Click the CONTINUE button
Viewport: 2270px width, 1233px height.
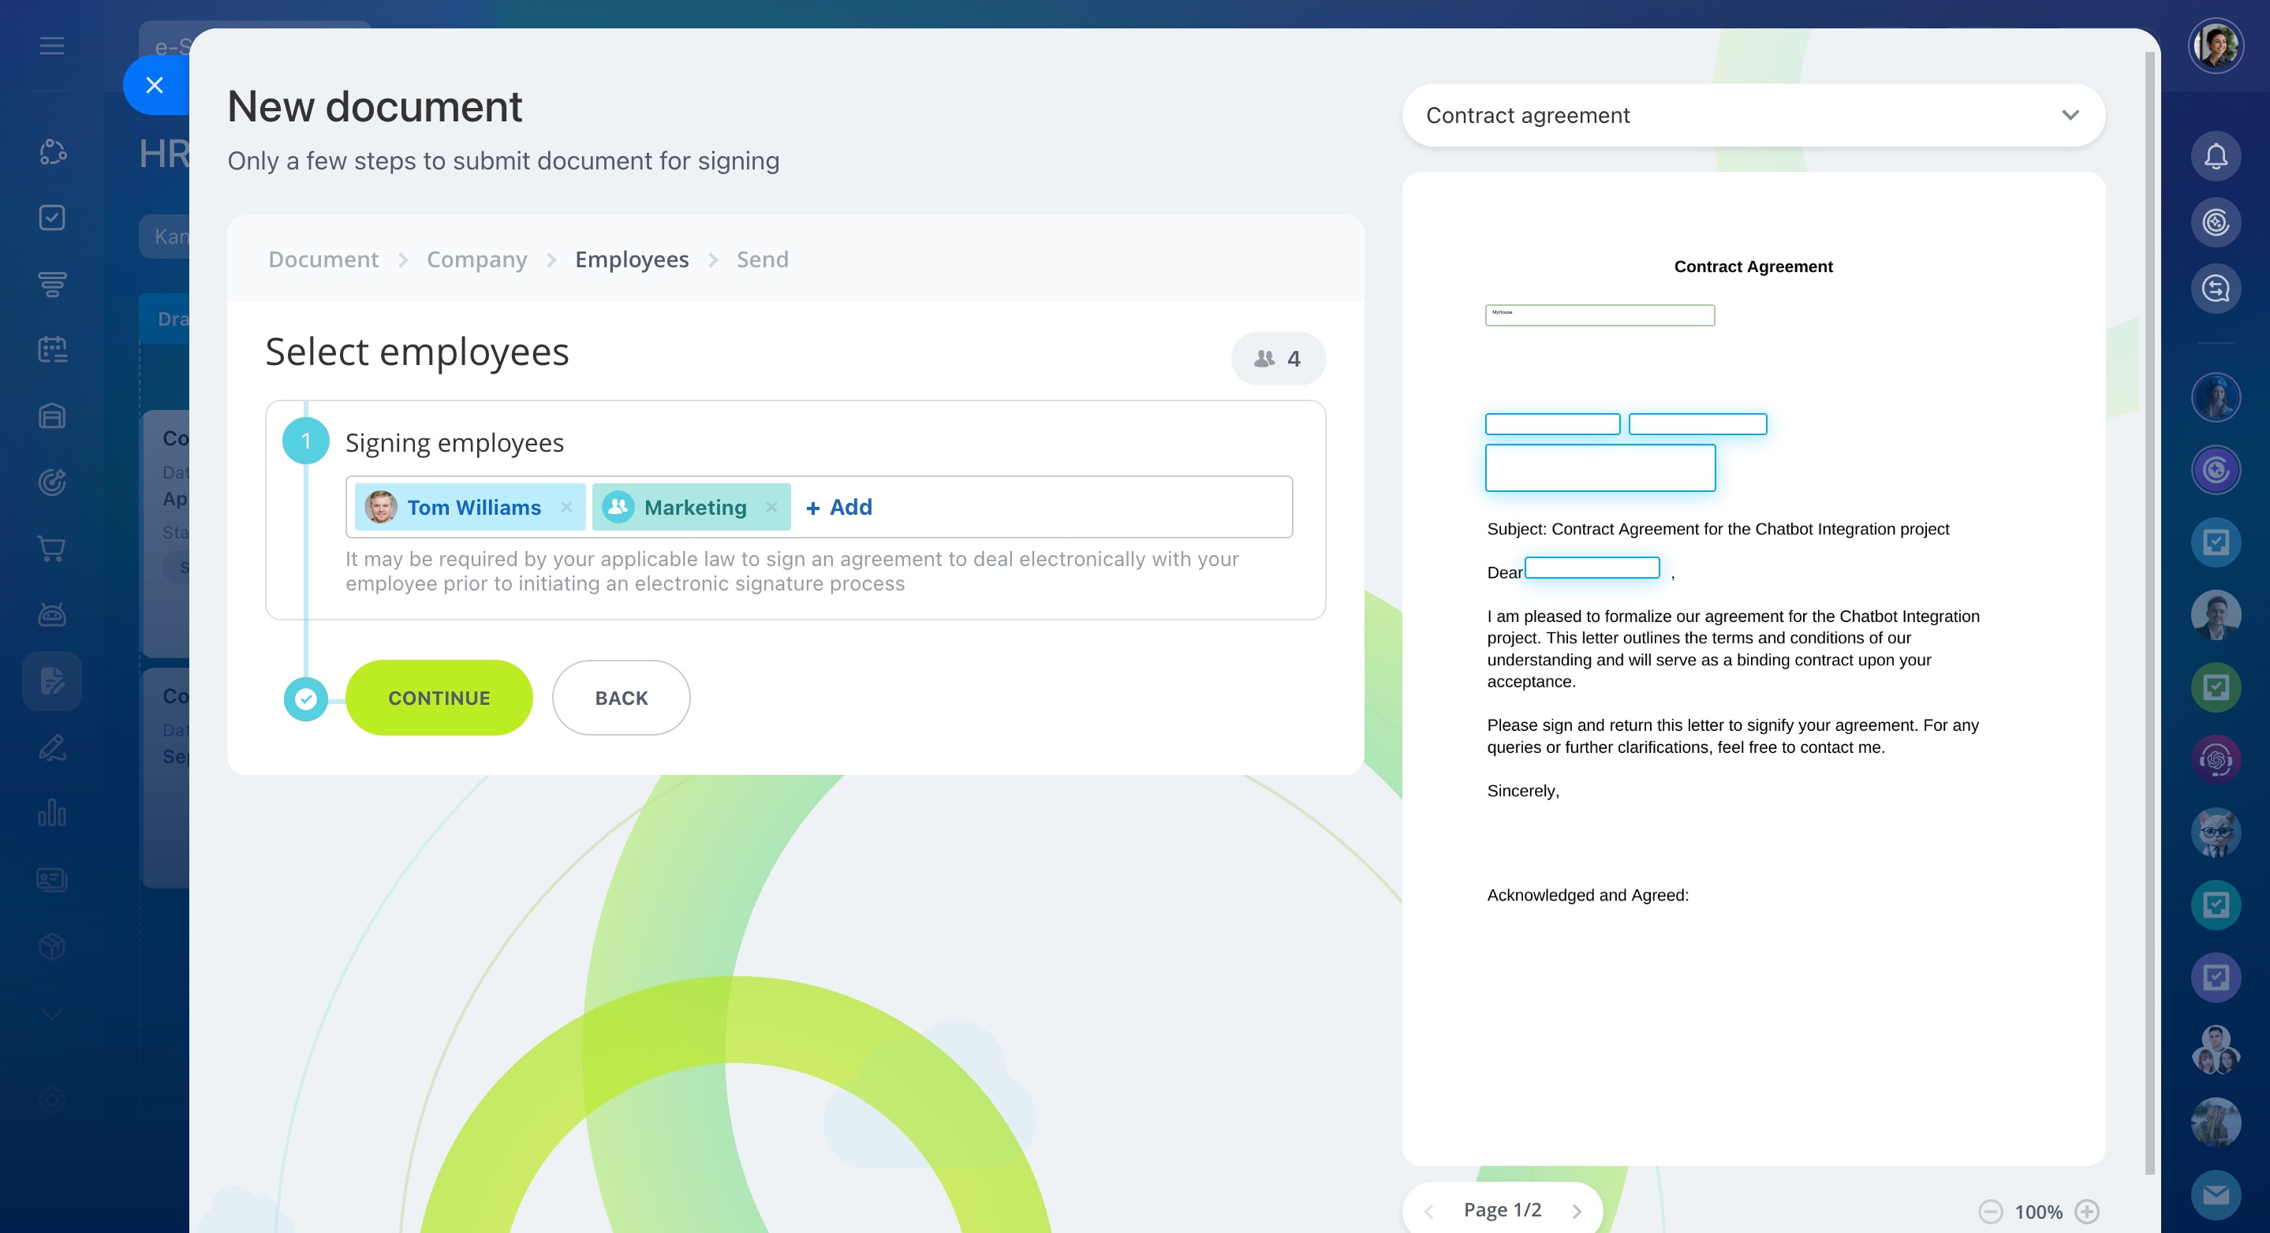439,698
